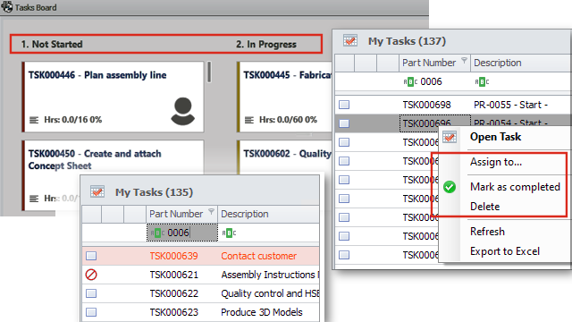
Task: Toggle the checkbox for TSK000698 row
Action: (344, 105)
